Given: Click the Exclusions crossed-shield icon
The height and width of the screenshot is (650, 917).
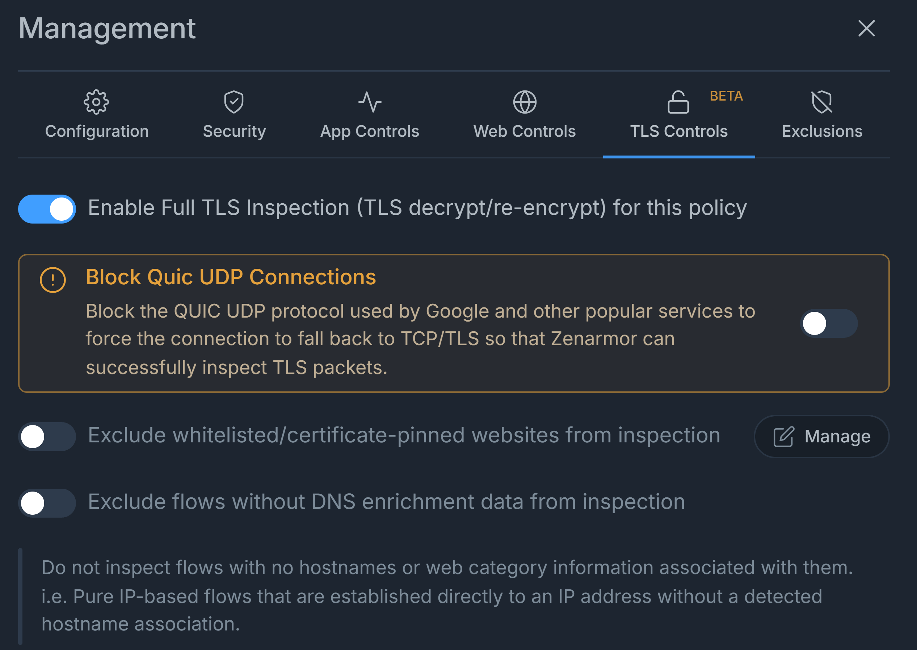Looking at the screenshot, I should pyautogui.click(x=822, y=102).
